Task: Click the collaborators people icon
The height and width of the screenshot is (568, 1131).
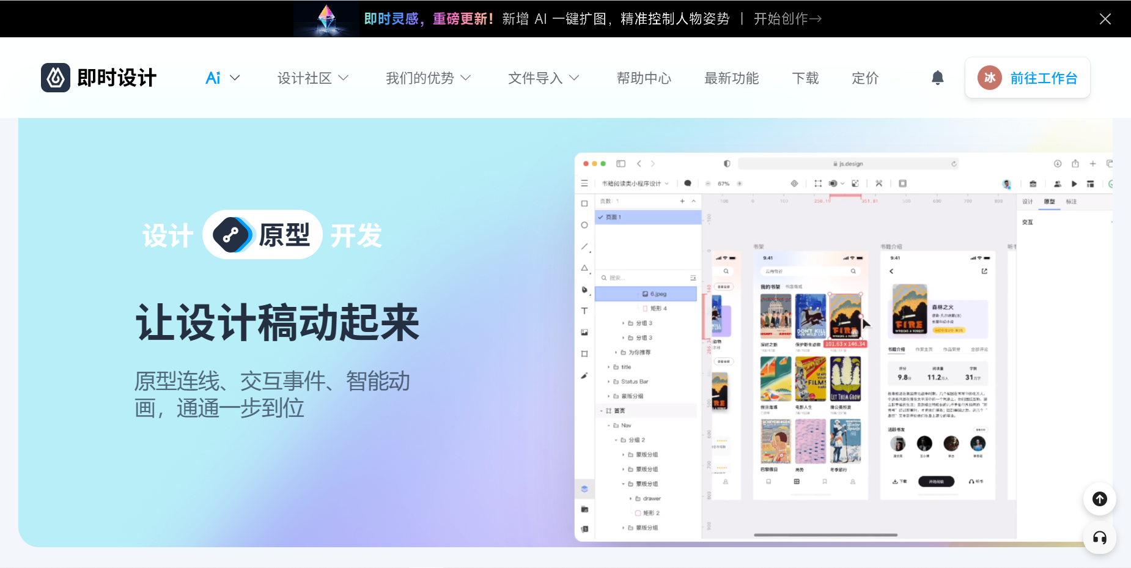Action: coord(1058,183)
